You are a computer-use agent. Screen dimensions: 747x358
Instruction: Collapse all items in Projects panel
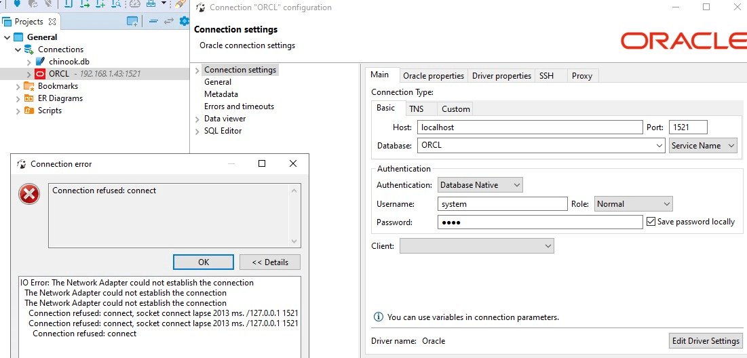pyautogui.click(x=153, y=22)
